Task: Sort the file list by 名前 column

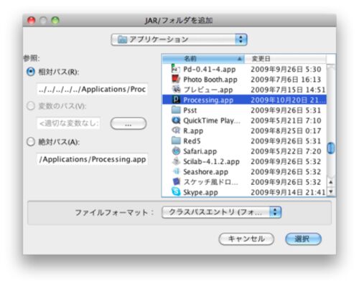Action: coord(203,59)
